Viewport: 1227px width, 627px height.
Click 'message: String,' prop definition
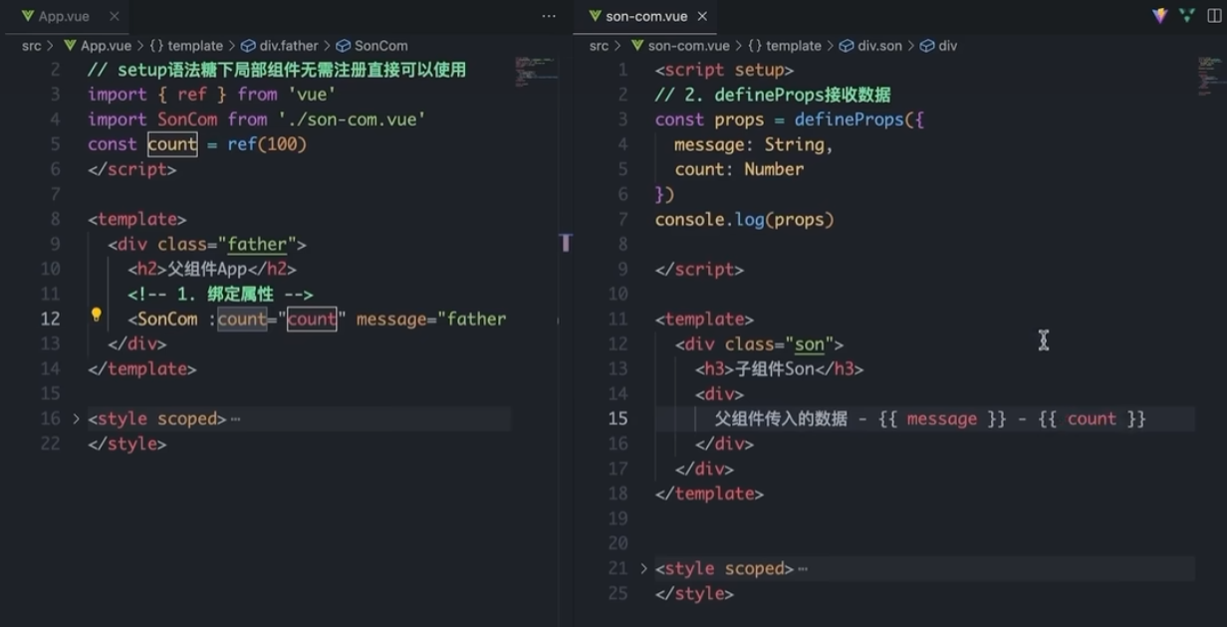pos(754,144)
